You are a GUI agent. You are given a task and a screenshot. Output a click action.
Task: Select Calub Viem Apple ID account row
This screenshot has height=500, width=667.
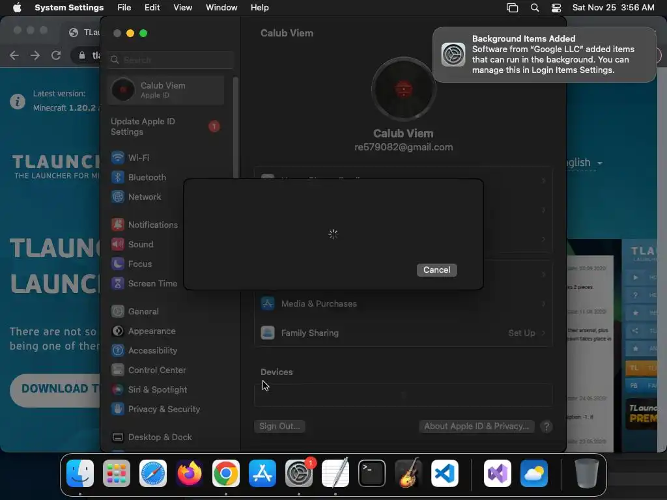(x=166, y=90)
